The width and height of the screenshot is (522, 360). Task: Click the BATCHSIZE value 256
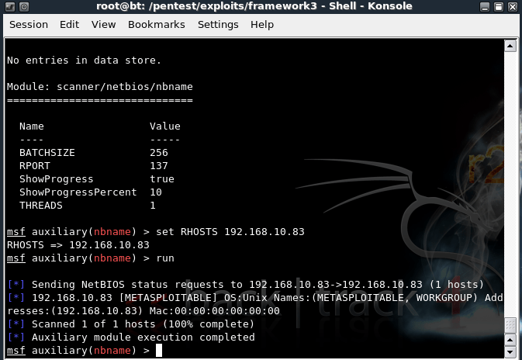coord(159,153)
